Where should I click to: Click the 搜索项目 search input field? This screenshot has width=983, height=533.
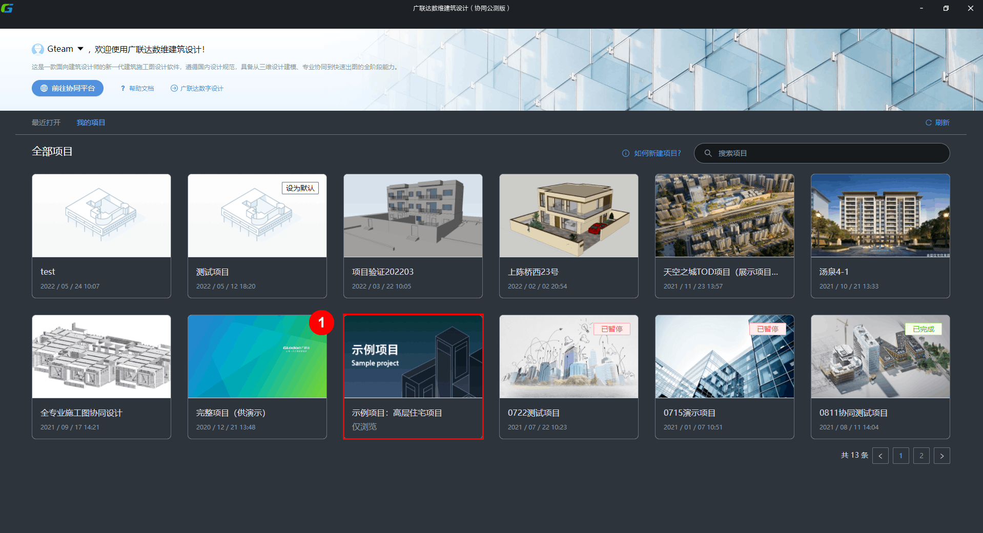coord(822,153)
